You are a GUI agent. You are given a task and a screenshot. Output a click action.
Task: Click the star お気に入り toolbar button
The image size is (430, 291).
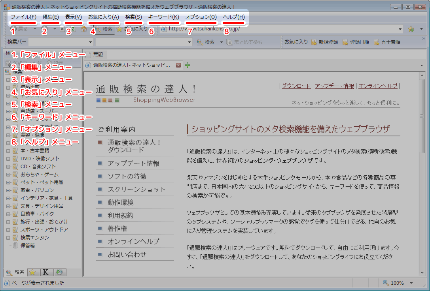pos(132,29)
